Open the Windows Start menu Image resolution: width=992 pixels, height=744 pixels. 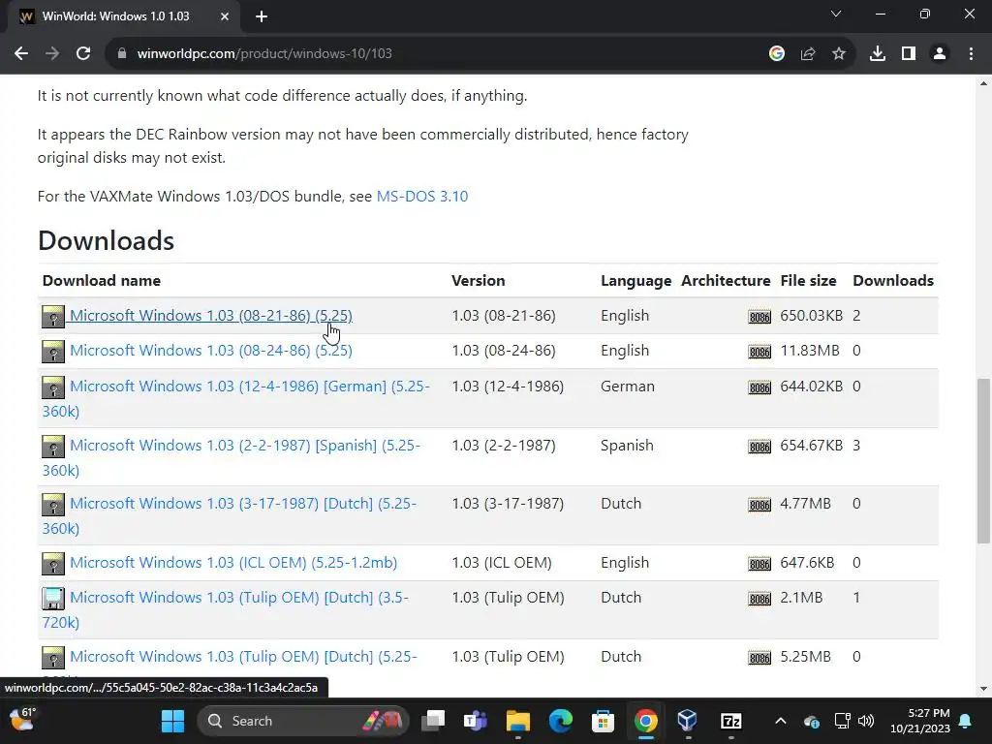coord(172,721)
